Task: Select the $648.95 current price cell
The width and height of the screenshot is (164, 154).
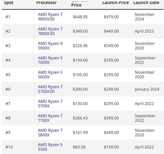Action: pyautogui.click(x=80, y=17)
